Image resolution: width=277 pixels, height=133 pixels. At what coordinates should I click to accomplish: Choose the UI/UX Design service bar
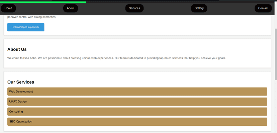click(137, 102)
